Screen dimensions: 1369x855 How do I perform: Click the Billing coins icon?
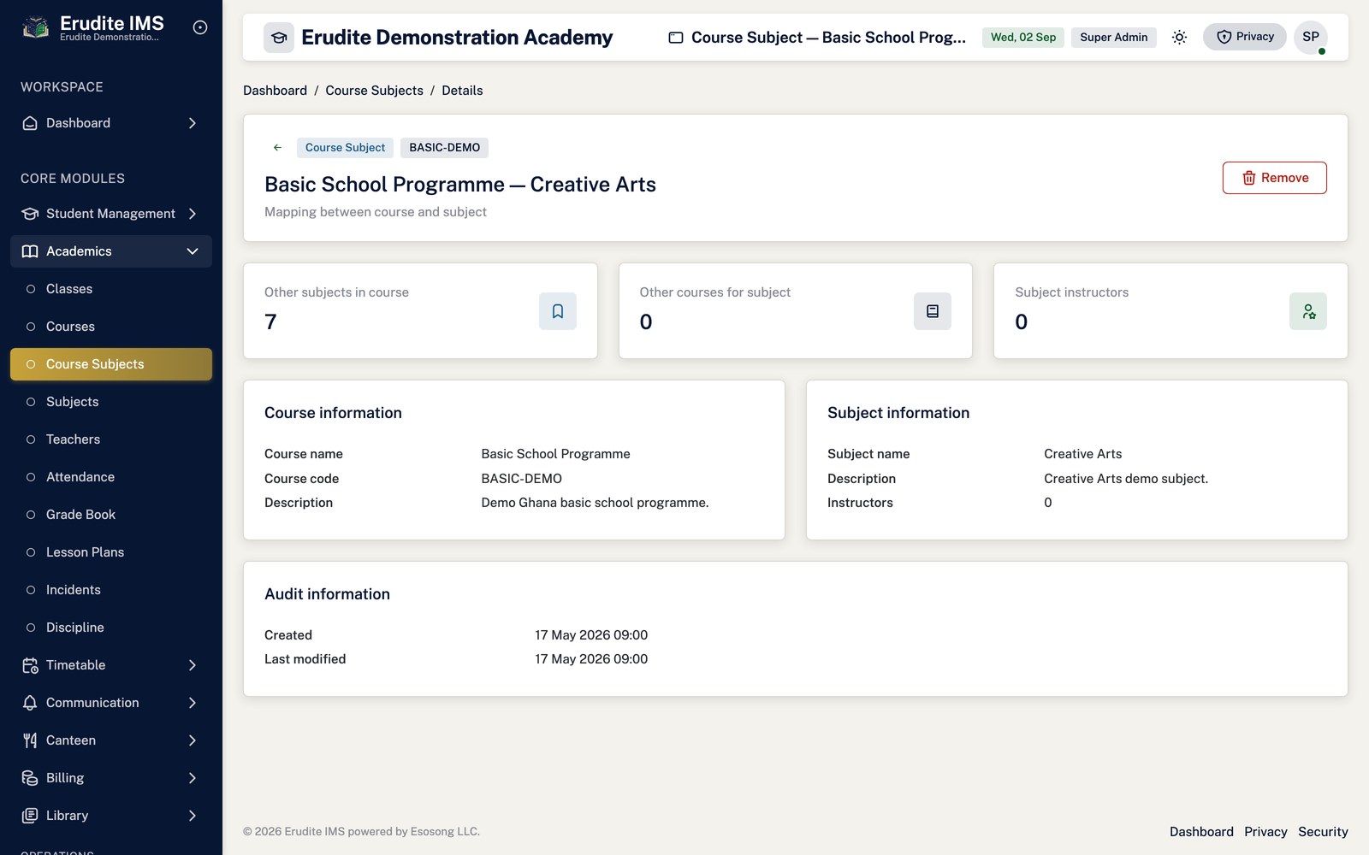point(30,778)
